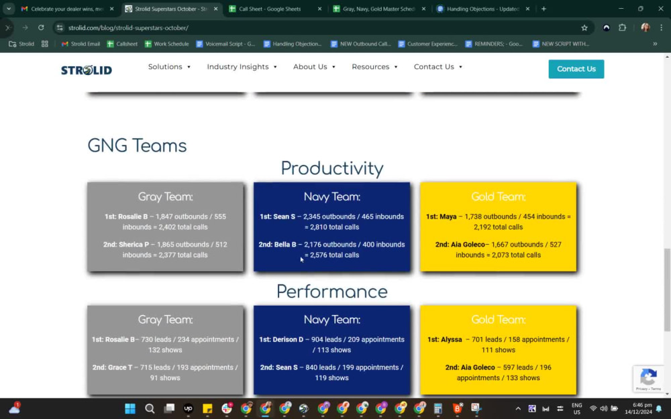
Task: Show more bookmarks with the double chevron
Action: [655, 44]
